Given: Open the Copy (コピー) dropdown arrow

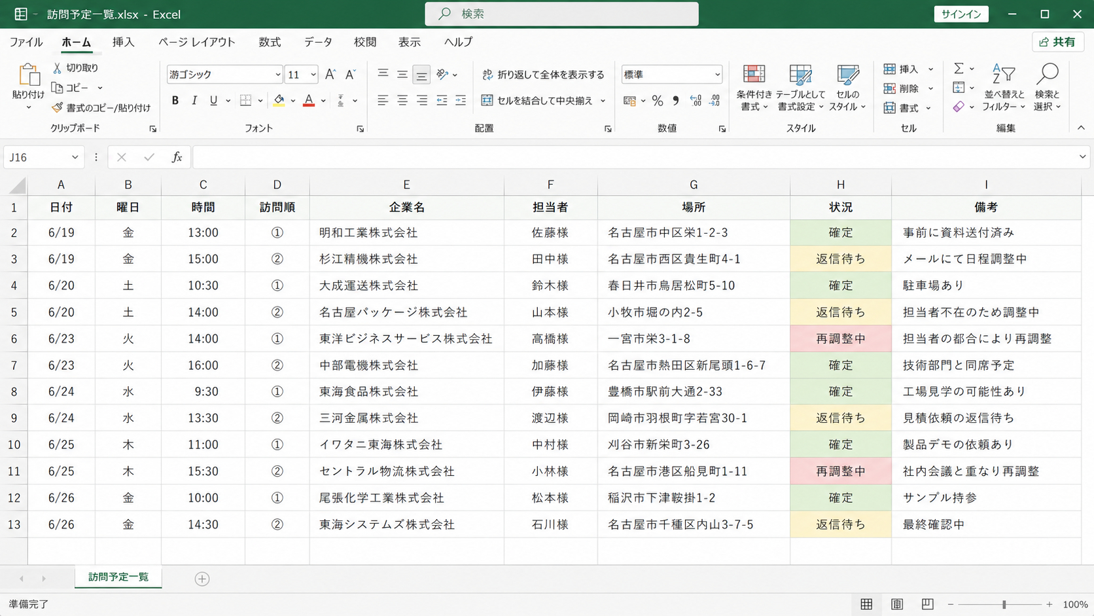Looking at the screenshot, I should [x=100, y=88].
